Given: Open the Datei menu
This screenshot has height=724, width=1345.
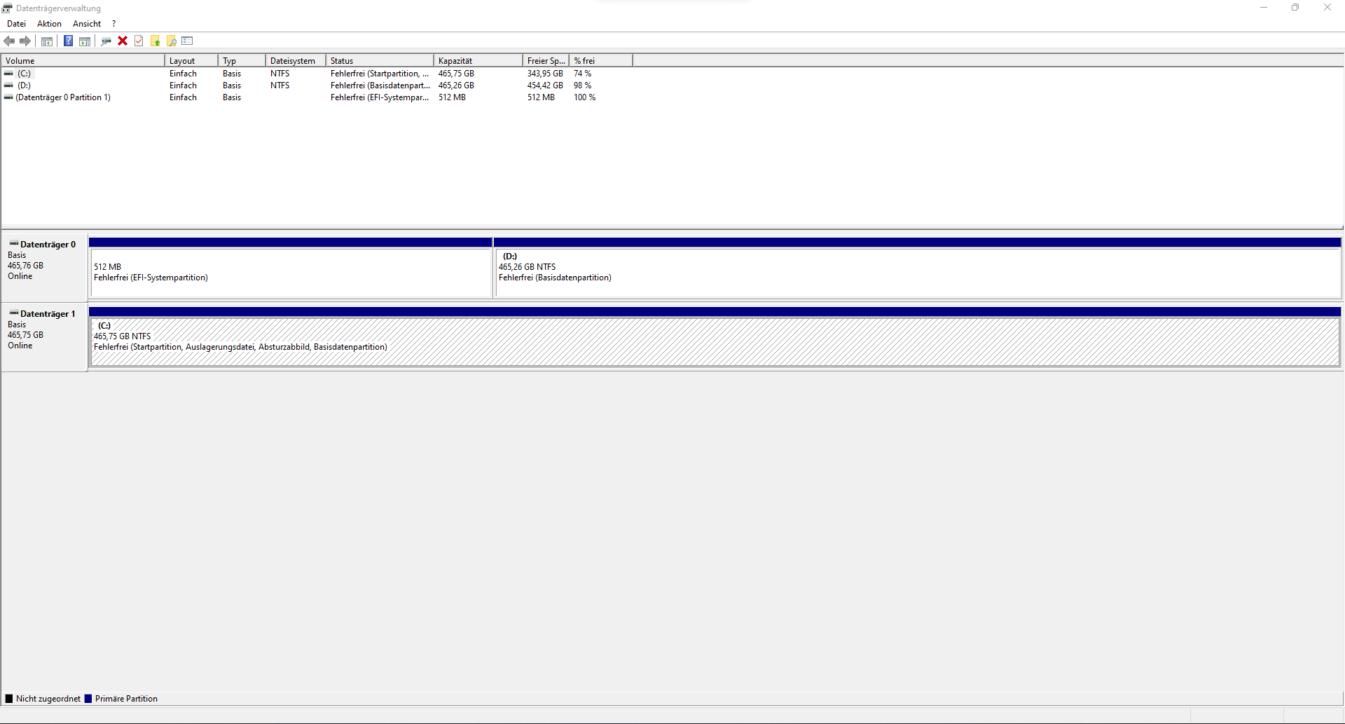Looking at the screenshot, I should pyautogui.click(x=16, y=23).
